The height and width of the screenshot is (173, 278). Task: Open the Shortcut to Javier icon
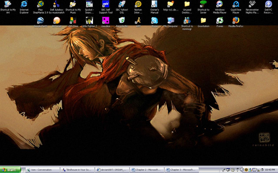click(x=203, y=7)
